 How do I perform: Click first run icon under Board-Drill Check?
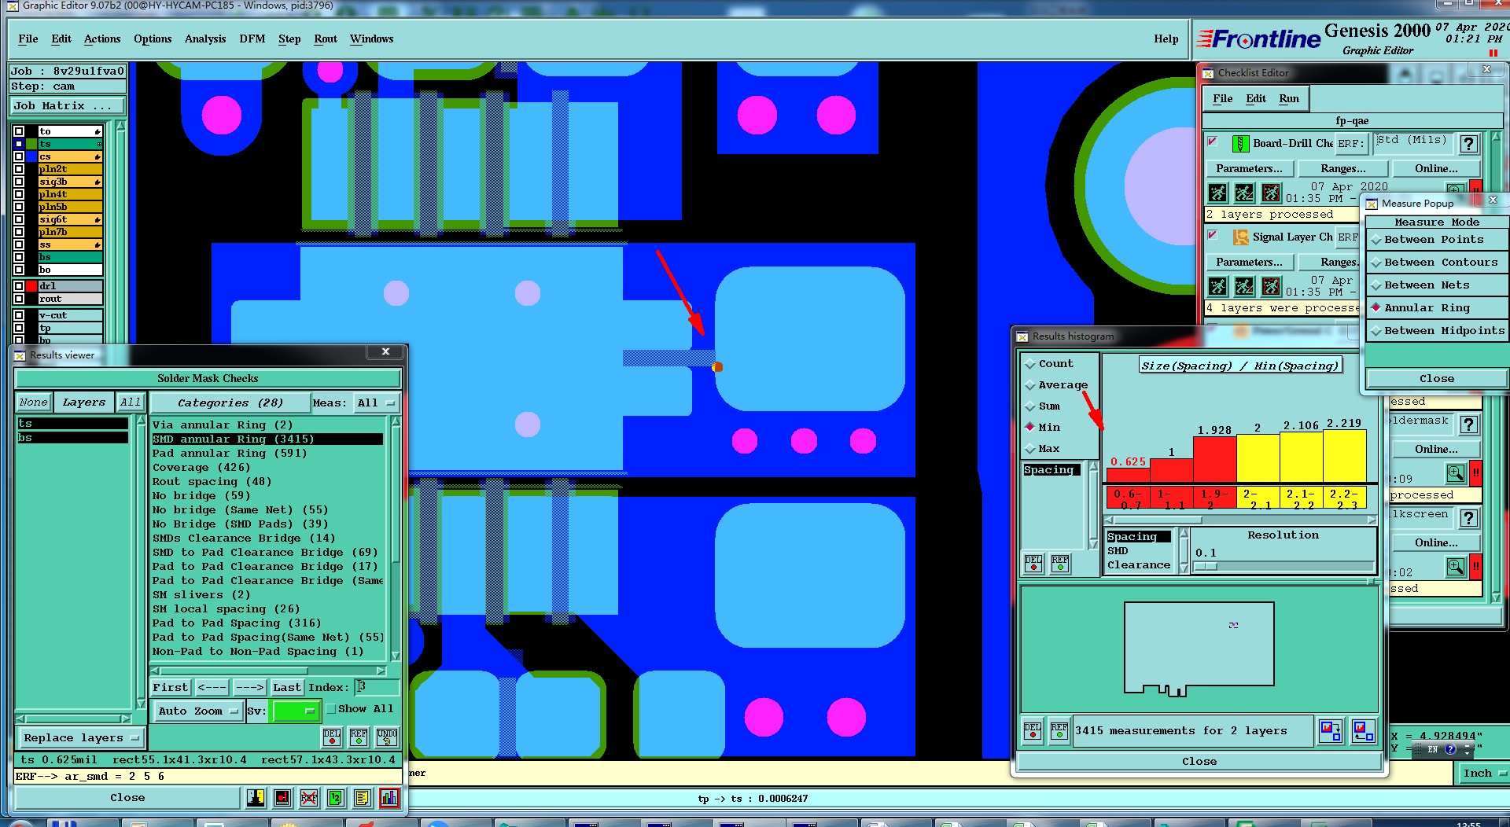1217,193
